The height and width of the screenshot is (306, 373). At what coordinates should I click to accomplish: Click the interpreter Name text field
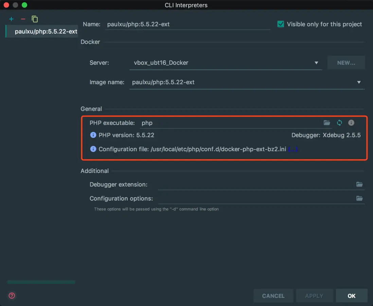[188, 24]
